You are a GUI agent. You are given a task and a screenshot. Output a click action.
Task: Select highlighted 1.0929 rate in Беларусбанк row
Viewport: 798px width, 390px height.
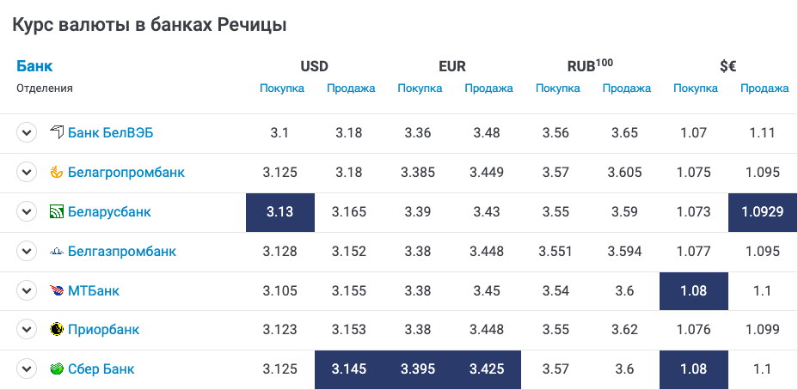coord(763,212)
